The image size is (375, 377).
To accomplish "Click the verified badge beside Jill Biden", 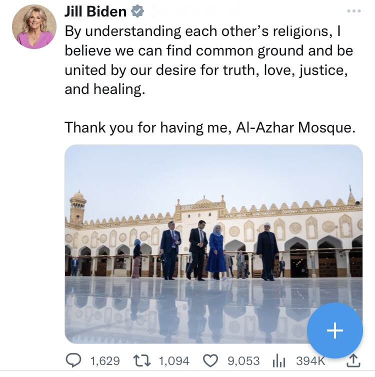I will tap(136, 12).
